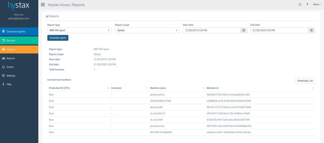Click the question mark help icon

coord(307,5)
